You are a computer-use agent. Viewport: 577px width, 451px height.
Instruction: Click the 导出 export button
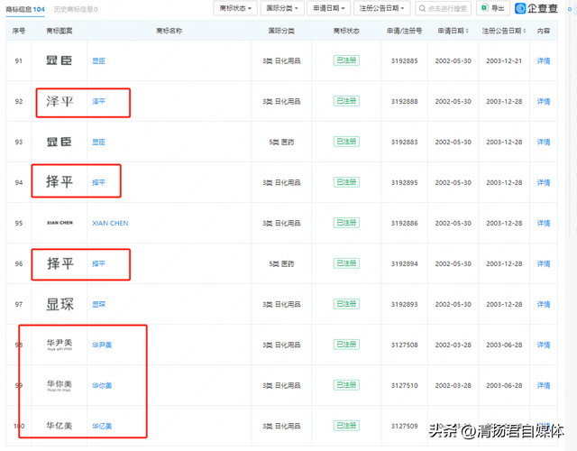(x=493, y=8)
